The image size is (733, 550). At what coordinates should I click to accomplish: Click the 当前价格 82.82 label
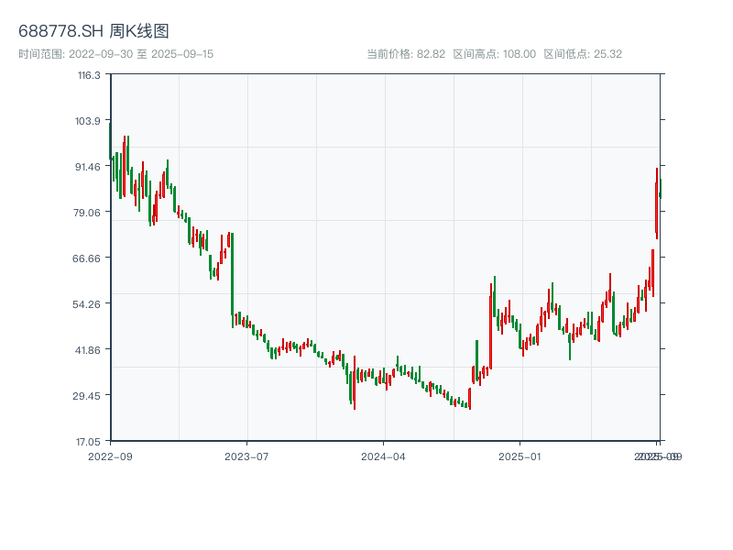tap(406, 54)
